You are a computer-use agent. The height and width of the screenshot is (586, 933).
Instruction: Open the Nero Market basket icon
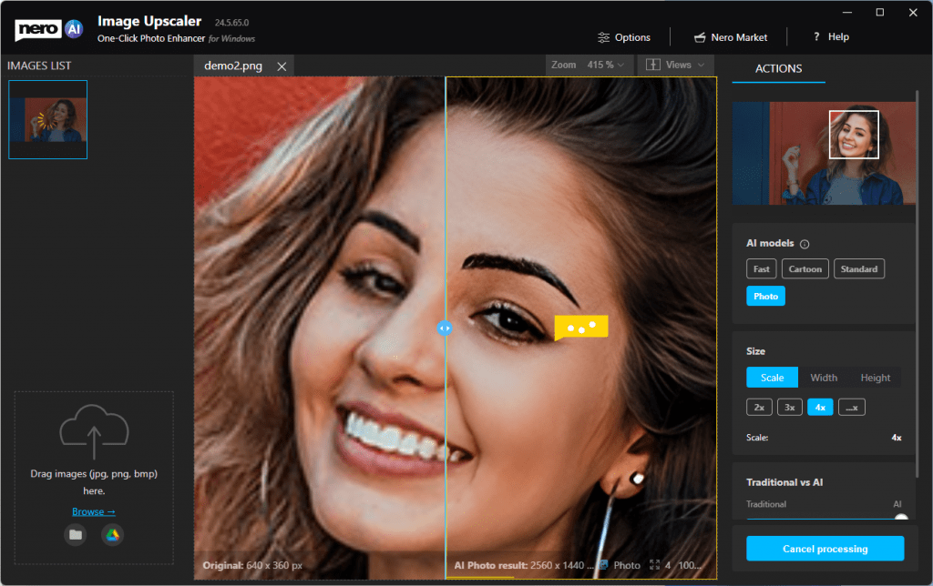[700, 37]
